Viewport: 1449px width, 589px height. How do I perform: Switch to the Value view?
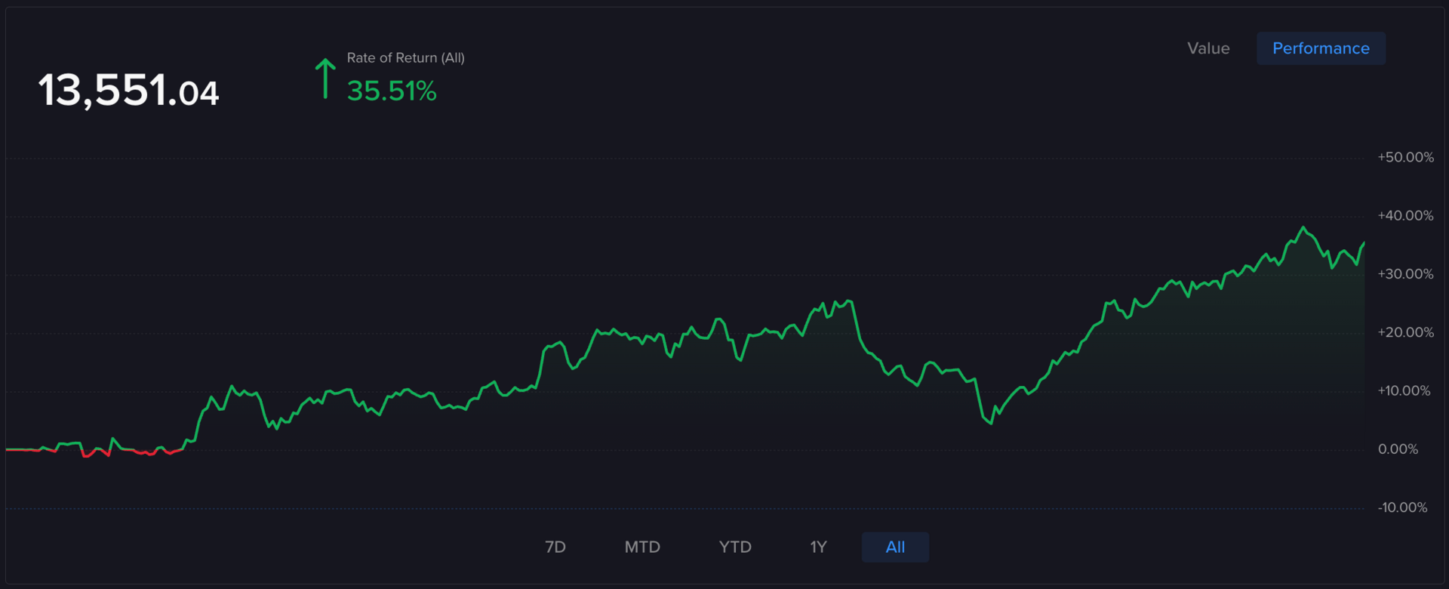click(x=1208, y=48)
